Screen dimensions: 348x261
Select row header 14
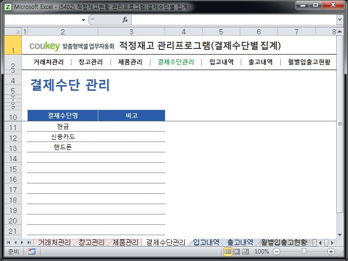tap(13, 158)
